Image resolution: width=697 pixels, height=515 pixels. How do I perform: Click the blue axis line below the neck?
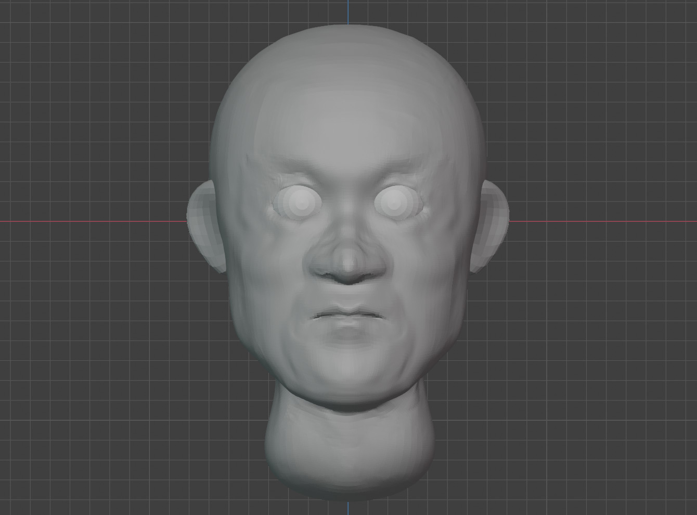point(348,508)
